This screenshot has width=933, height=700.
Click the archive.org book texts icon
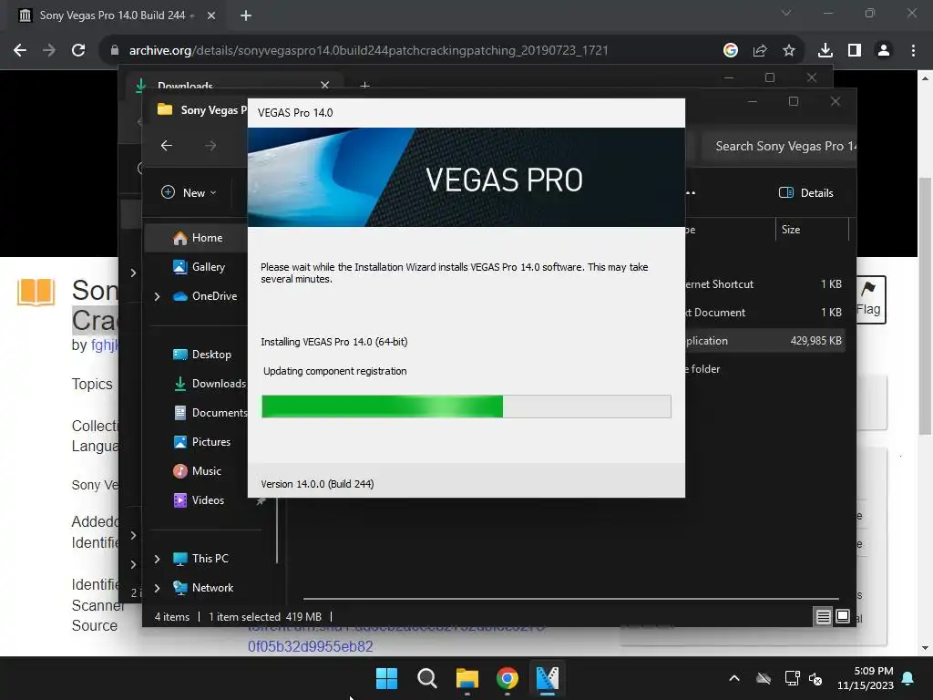click(36, 292)
